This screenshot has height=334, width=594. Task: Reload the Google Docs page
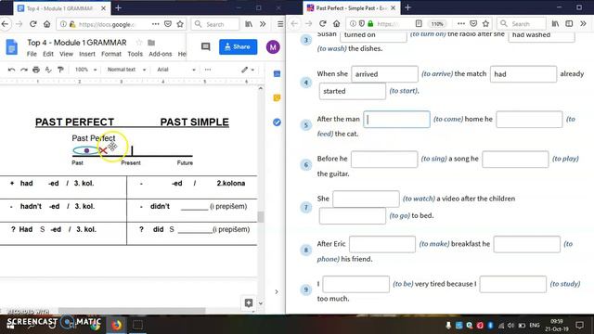33,24
